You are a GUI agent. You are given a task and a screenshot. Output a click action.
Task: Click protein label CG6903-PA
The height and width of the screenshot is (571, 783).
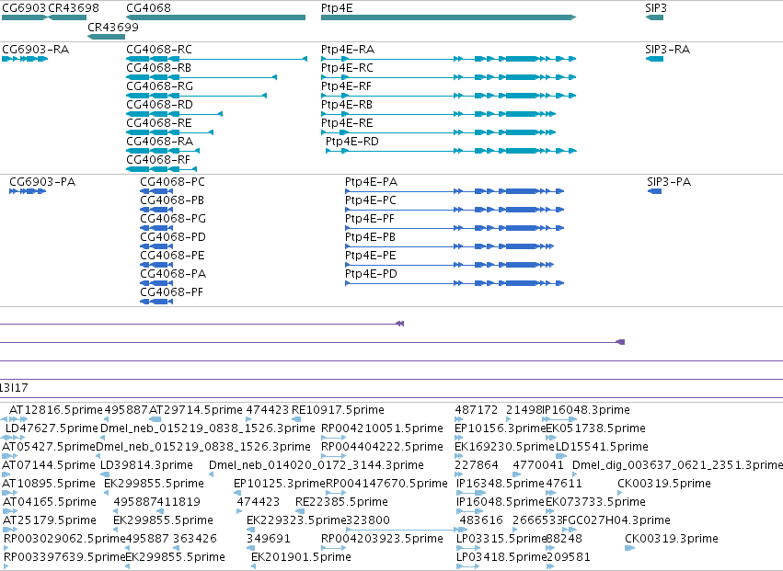pyautogui.click(x=42, y=182)
